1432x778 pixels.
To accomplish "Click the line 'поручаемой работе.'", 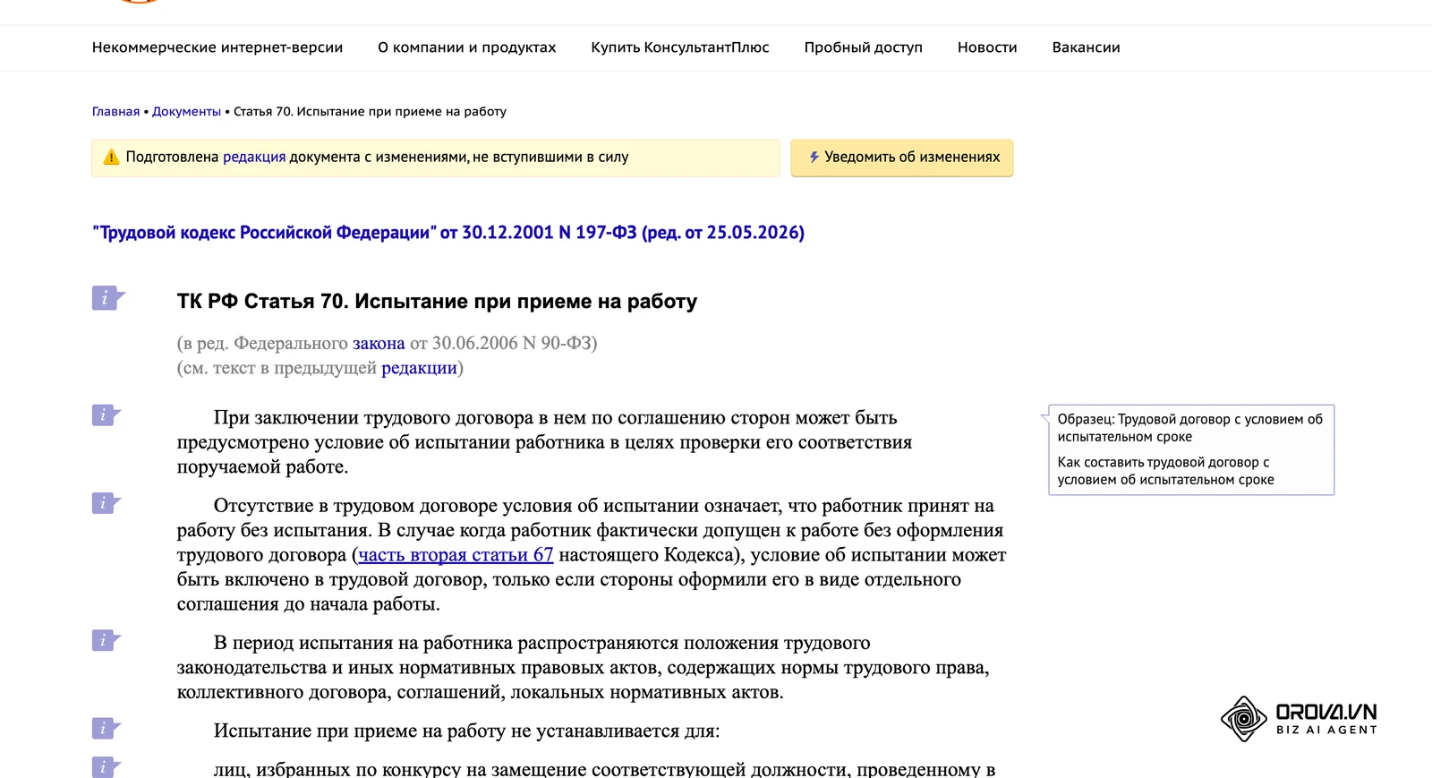I will point(263,467).
